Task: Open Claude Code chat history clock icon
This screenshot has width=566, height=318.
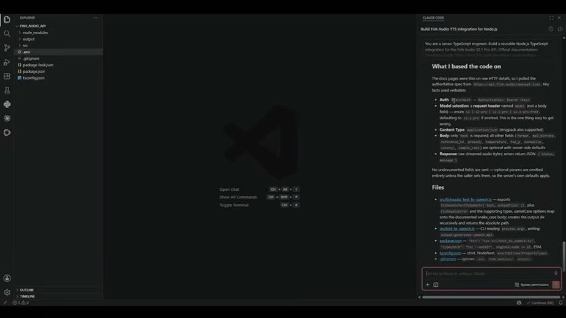Action: pos(551,29)
